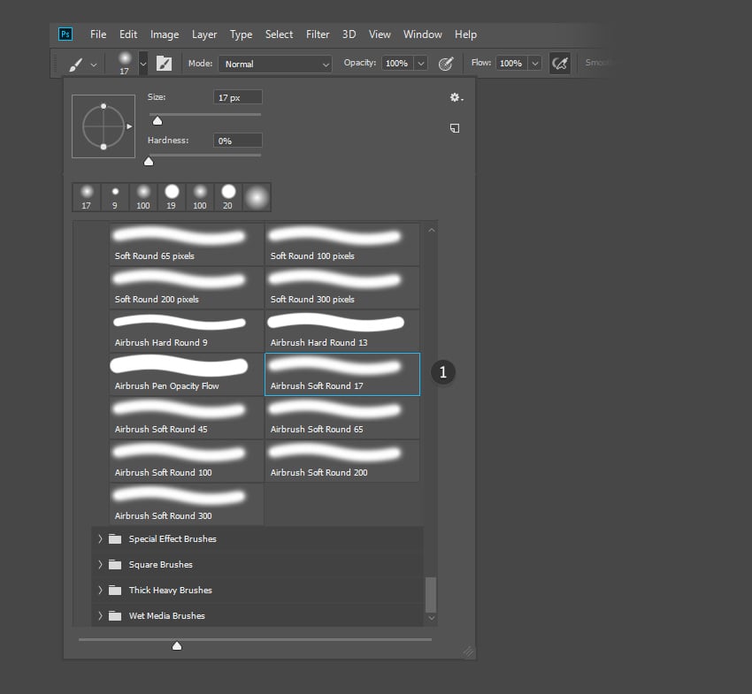
Task: Open the Opacity dropdown arrow
Action: click(420, 63)
